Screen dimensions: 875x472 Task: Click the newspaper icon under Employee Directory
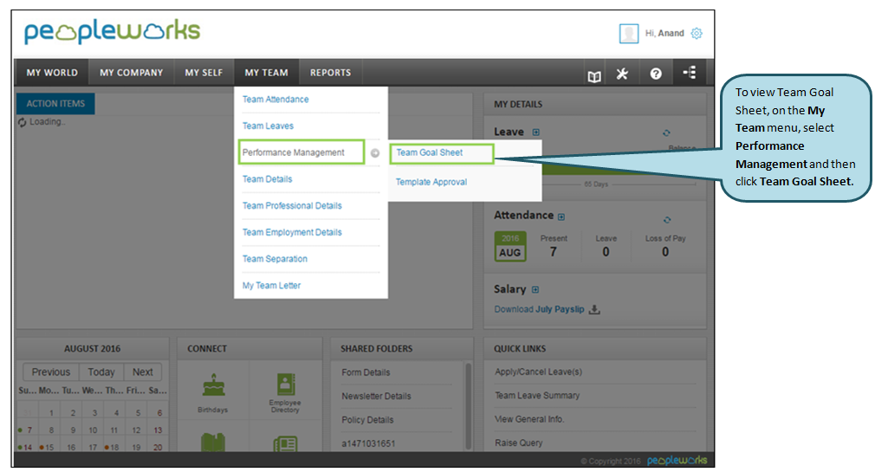[x=285, y=444]
